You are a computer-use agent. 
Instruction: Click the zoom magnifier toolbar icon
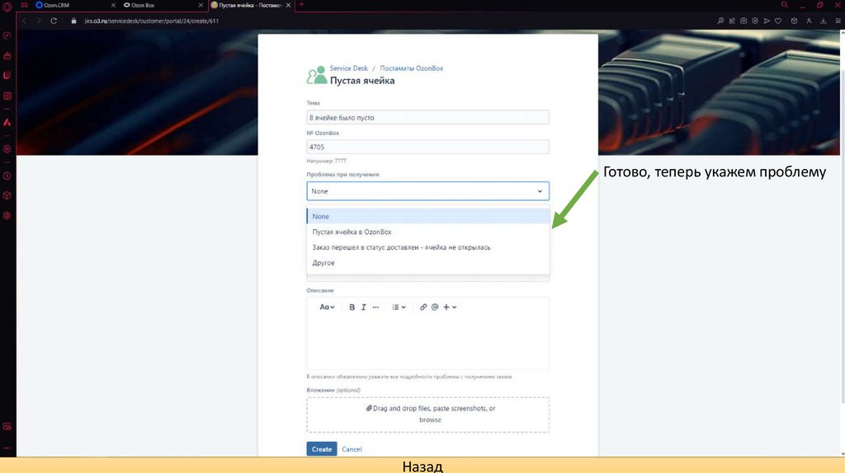pyautogui.click(x=720, y=21)
